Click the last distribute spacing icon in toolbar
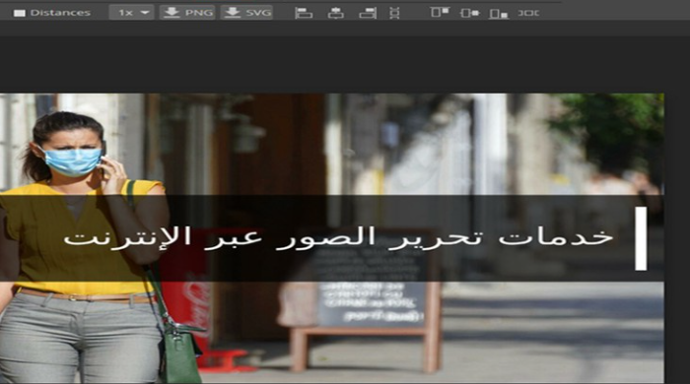Viewport: 690px width, 384px height. 528,13
